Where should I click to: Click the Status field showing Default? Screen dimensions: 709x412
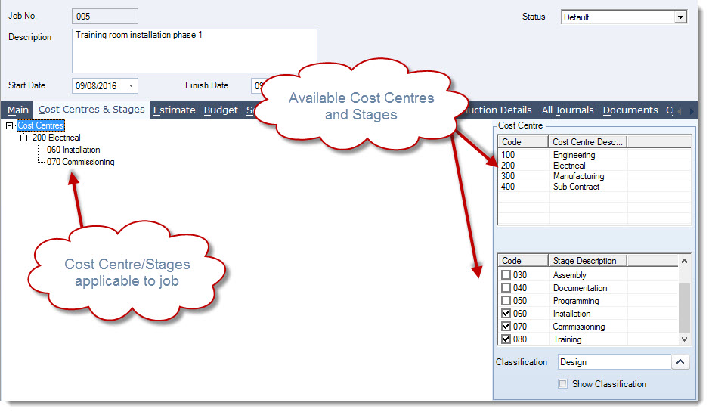point(618,17)
